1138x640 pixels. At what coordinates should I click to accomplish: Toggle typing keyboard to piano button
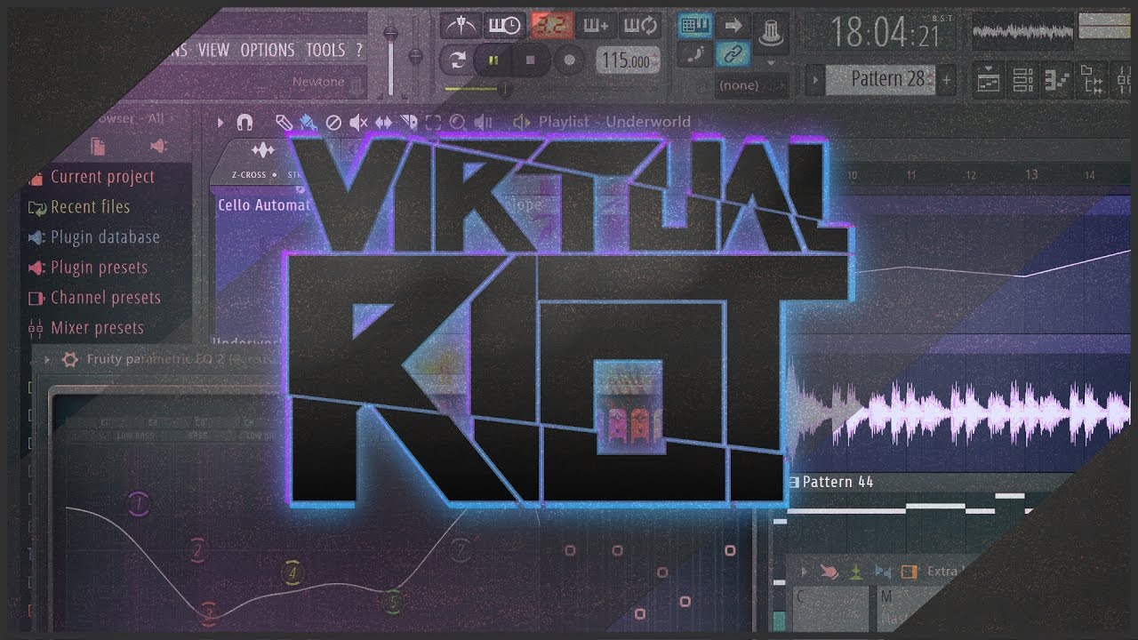[x=695, y=26]
